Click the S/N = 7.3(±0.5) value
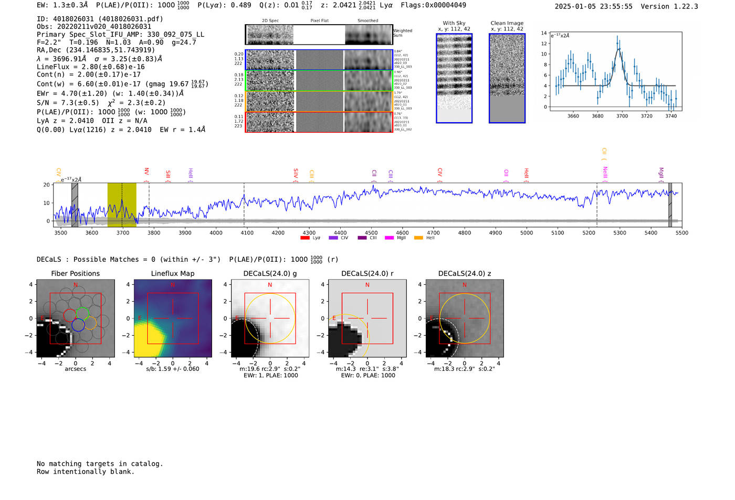The image size is (735, 500). tap(68, 103)
